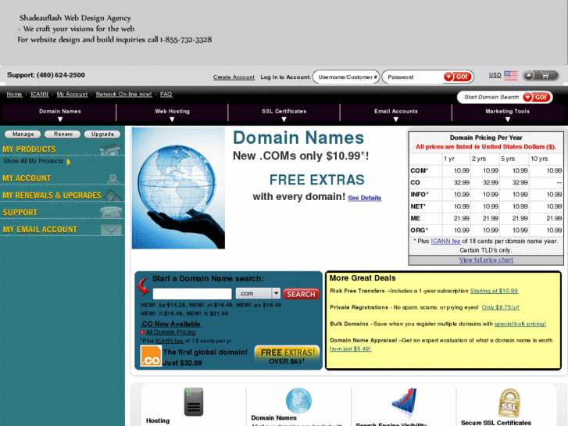This screenshot has height=426, width=568.
Task: Click the COM* row label in pricing table
Action: 419,170
